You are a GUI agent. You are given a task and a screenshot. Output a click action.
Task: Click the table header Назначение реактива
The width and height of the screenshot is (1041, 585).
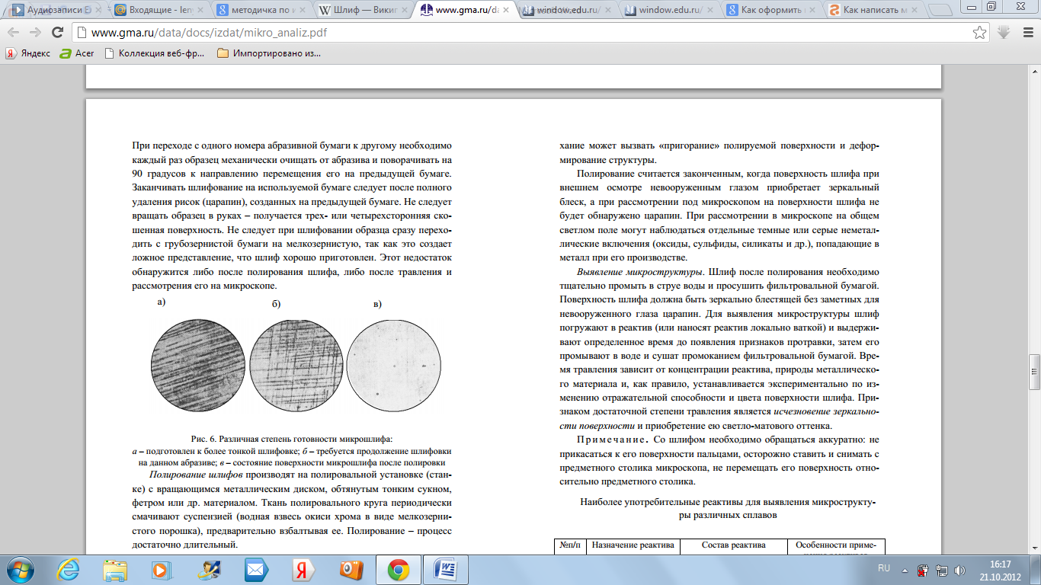pos(633,545)
